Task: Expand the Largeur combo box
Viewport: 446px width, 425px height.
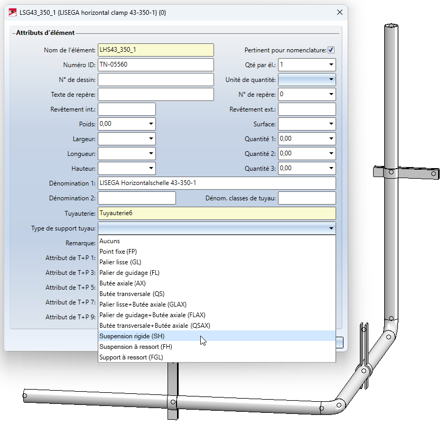Action: (151, 138)
